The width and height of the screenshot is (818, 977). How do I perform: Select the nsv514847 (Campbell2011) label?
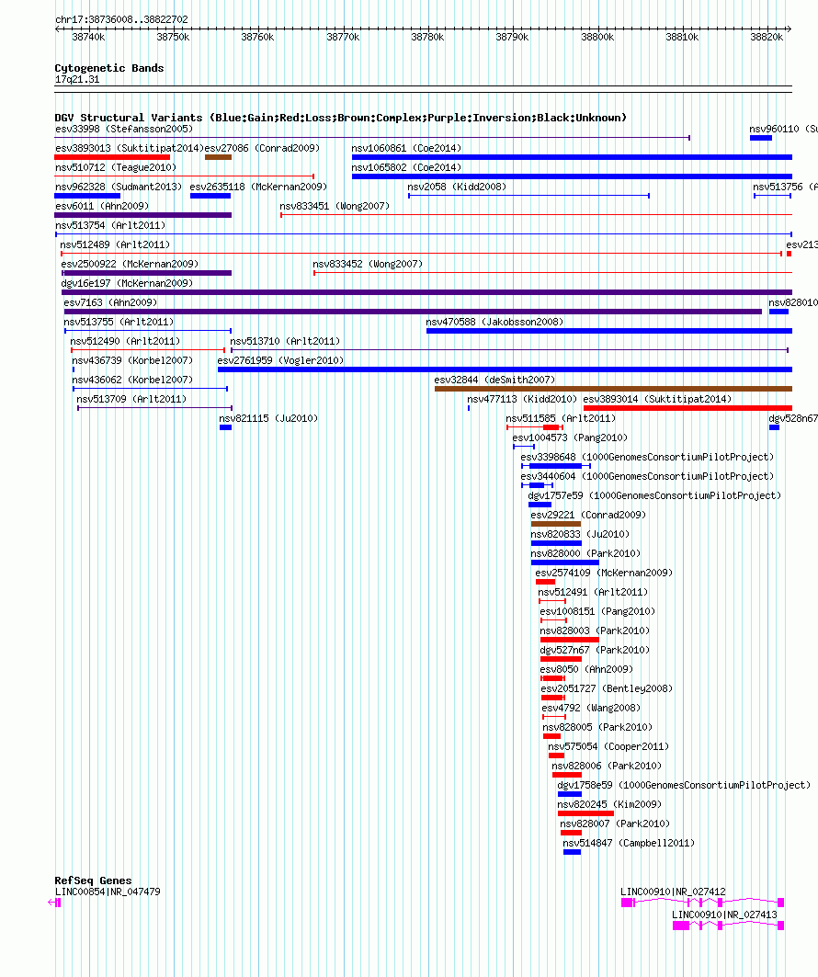[x=629, y=844]
